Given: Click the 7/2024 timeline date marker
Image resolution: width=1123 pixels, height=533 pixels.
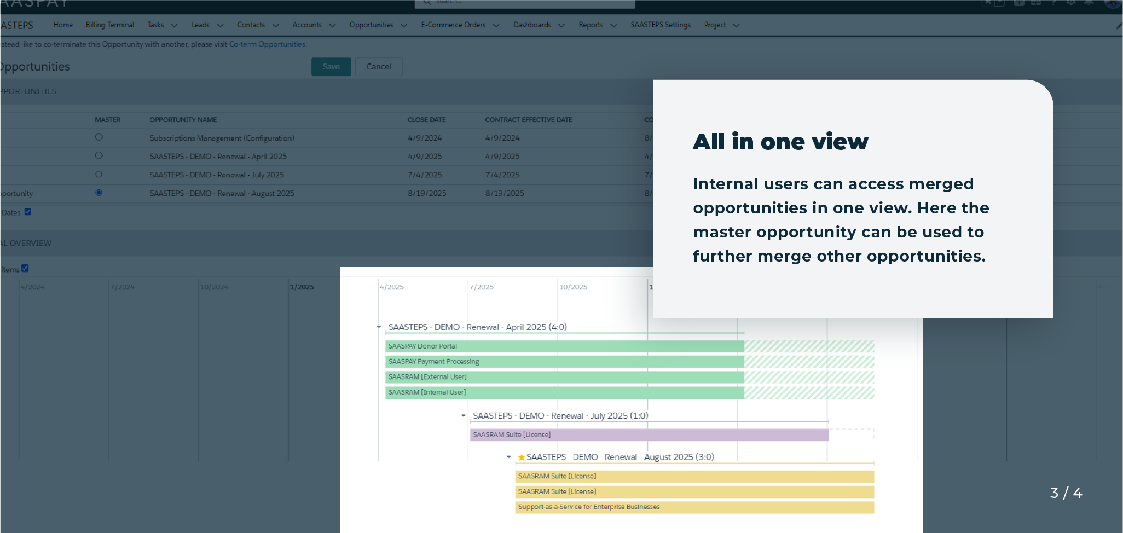Looking at the screenshot, I should [123, 287].
